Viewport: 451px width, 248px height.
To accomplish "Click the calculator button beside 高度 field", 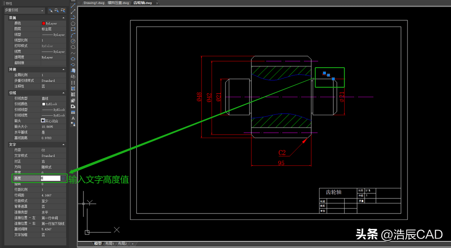I will click(64, 178).
